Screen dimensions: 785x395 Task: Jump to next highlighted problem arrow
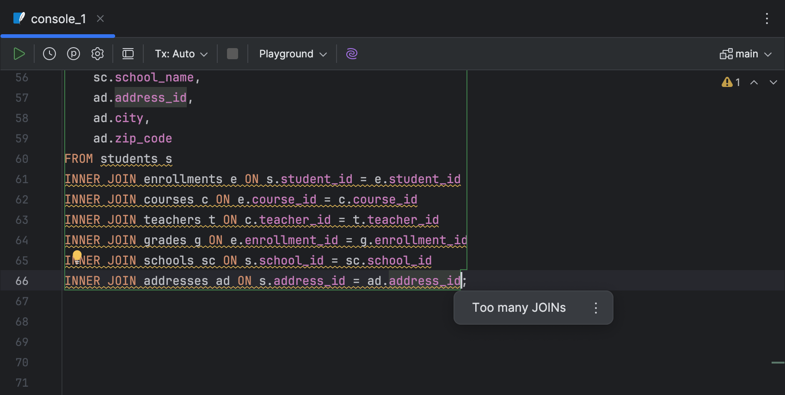[773, 82]
